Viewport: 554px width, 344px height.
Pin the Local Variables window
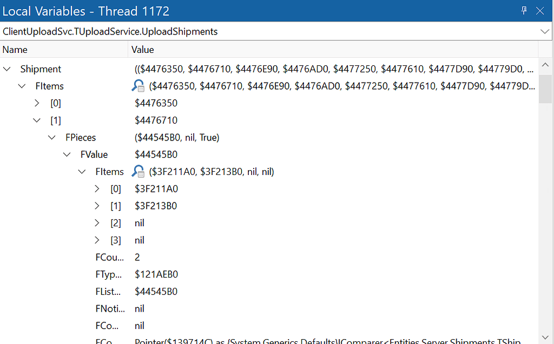(524, 10)
